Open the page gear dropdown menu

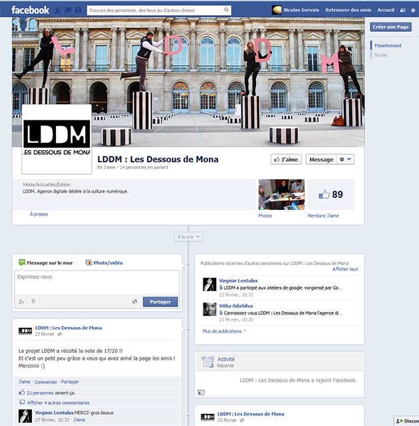click(345, 160)
